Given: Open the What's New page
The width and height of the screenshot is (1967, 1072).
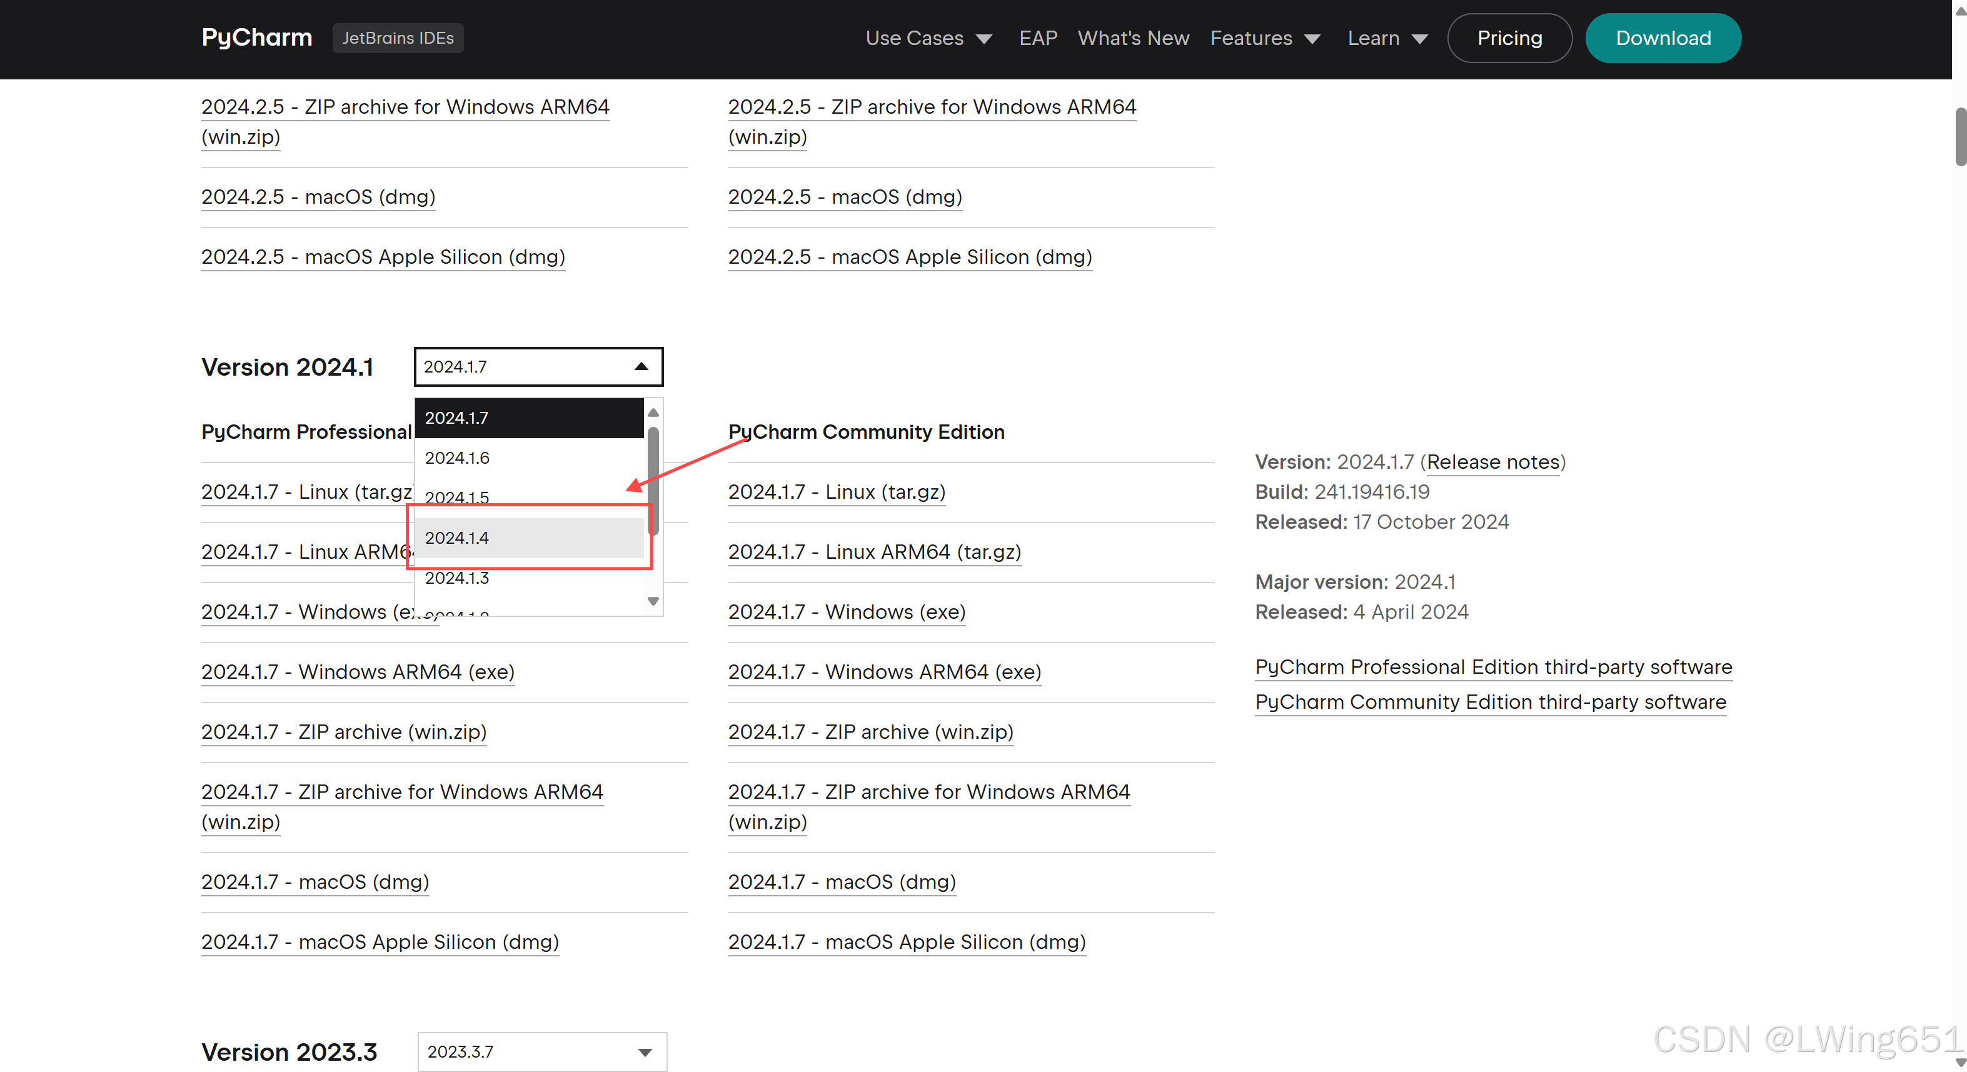Looking at the screenshot, I should (x=1133, y=38).
